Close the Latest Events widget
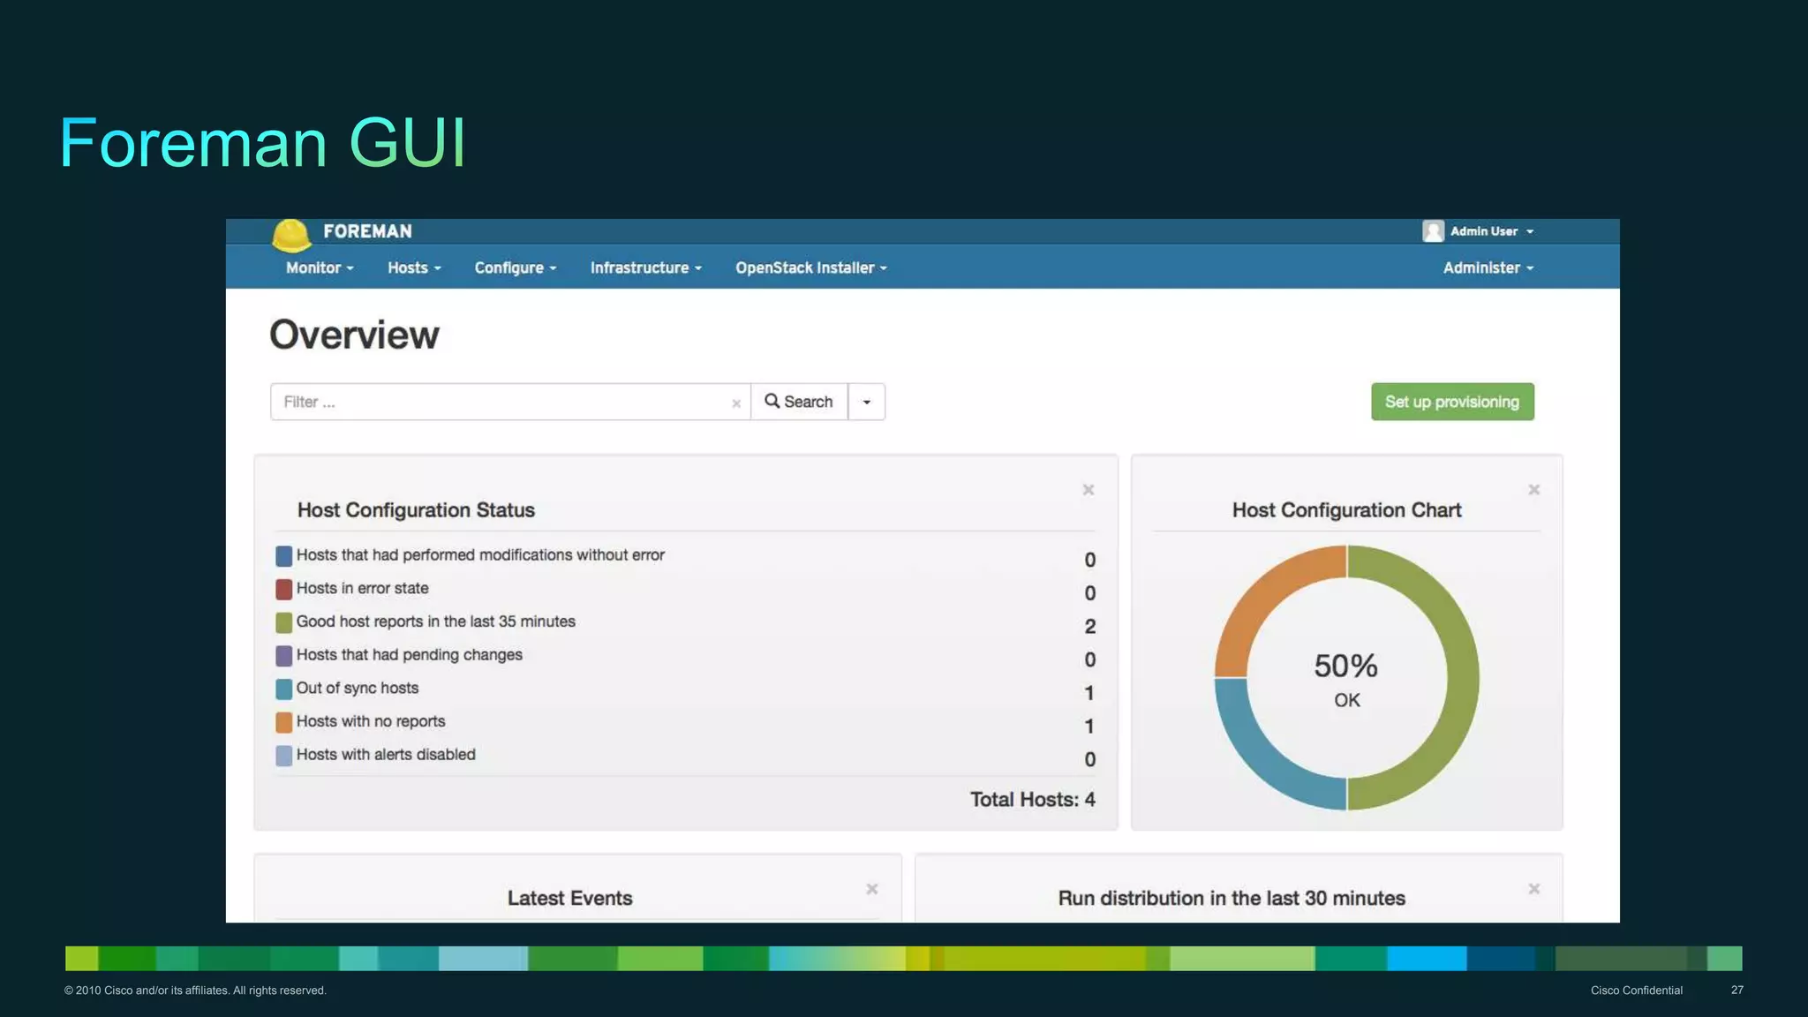The width and height of the screenshot is (1808, 1017). coord(871,889)
